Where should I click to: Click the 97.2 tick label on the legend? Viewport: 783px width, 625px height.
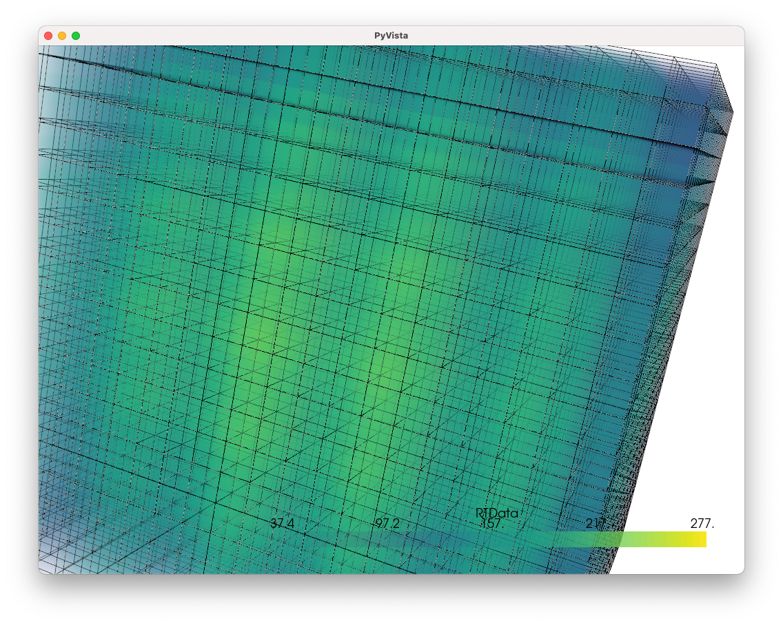[386, 524]
